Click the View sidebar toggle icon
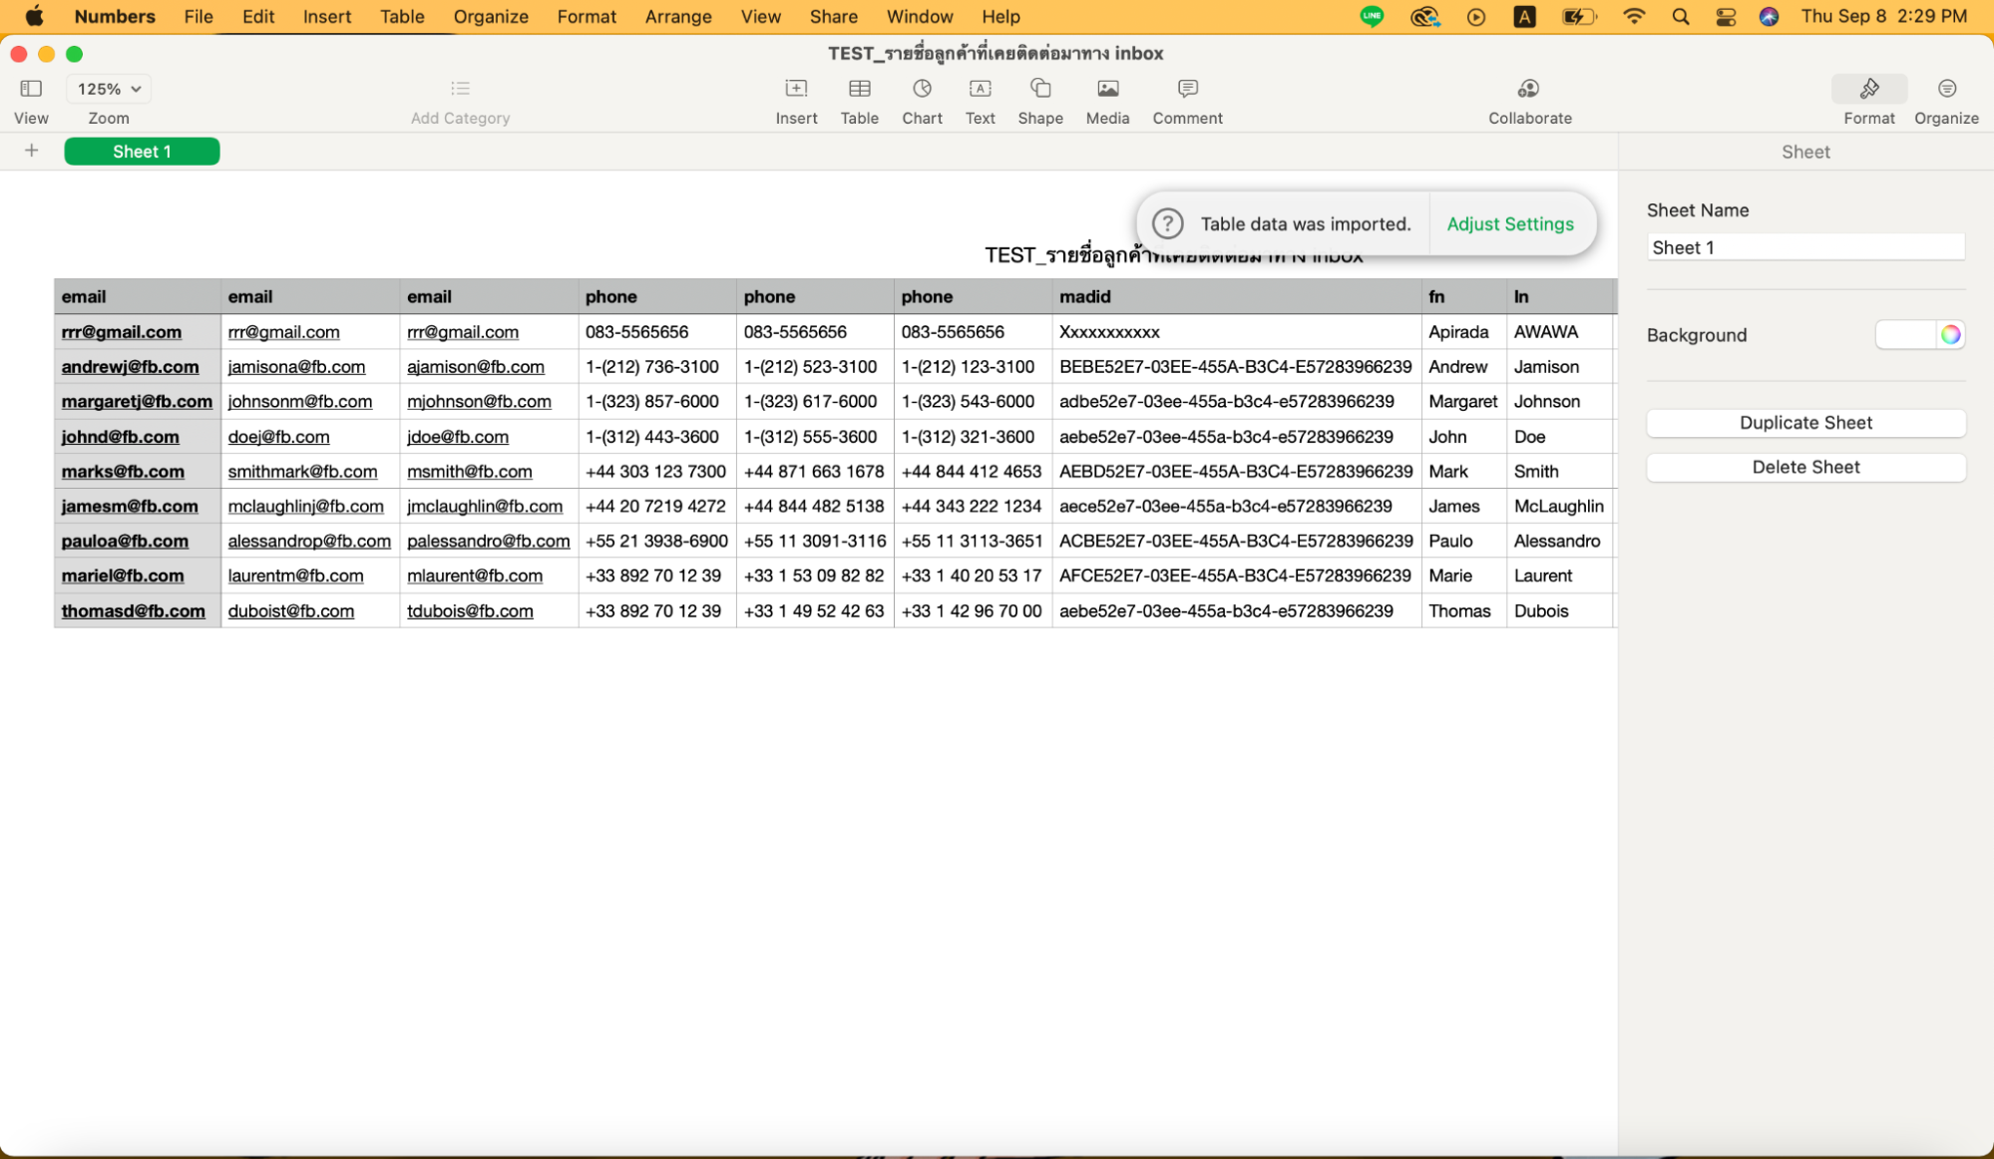Image resolution: width=1994 pixels, height=1159 pixels. click(x=30, y=89)
